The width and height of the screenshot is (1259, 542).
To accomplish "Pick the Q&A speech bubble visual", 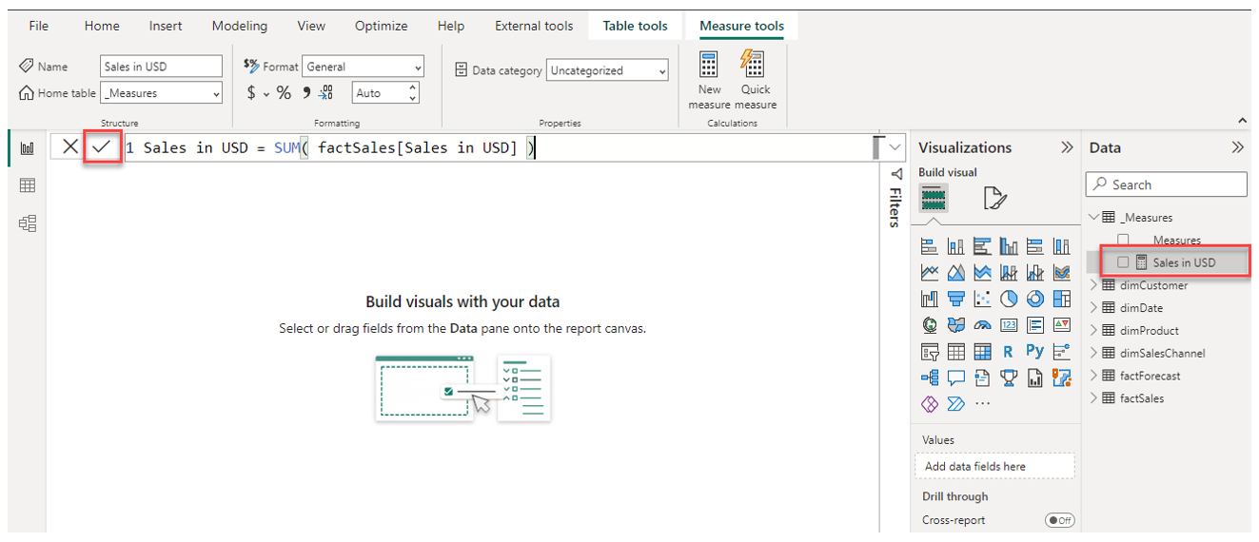I will tap(956, 377).
